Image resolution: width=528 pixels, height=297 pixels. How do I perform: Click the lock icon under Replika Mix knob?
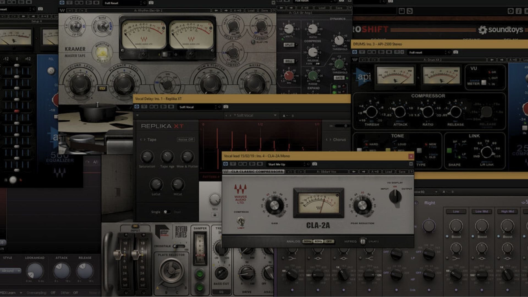(215, 215)
